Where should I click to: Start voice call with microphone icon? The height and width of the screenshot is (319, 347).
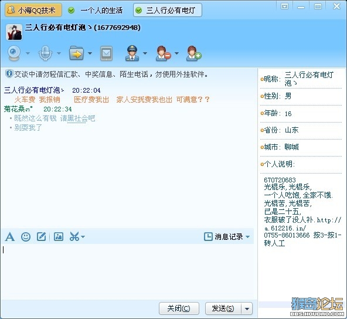[45, 53]
